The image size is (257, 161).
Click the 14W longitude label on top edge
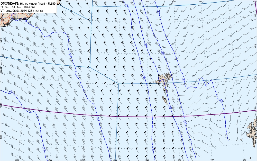pos(67,2)
